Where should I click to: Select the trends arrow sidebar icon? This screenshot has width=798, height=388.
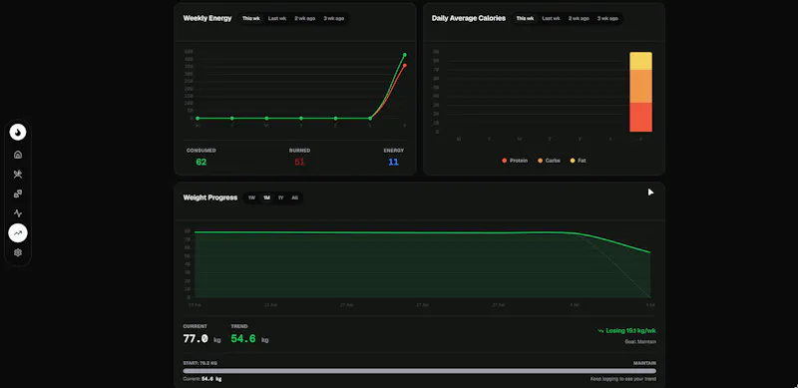(x=18, y=233)
